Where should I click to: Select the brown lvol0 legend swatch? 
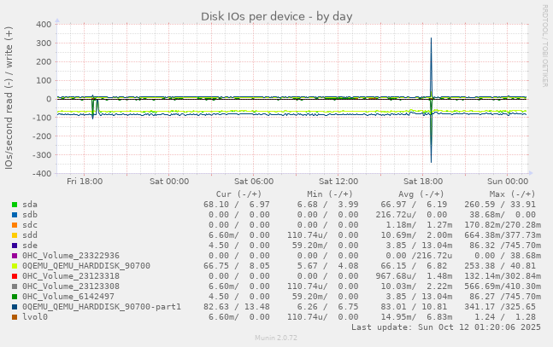(15, 317)
